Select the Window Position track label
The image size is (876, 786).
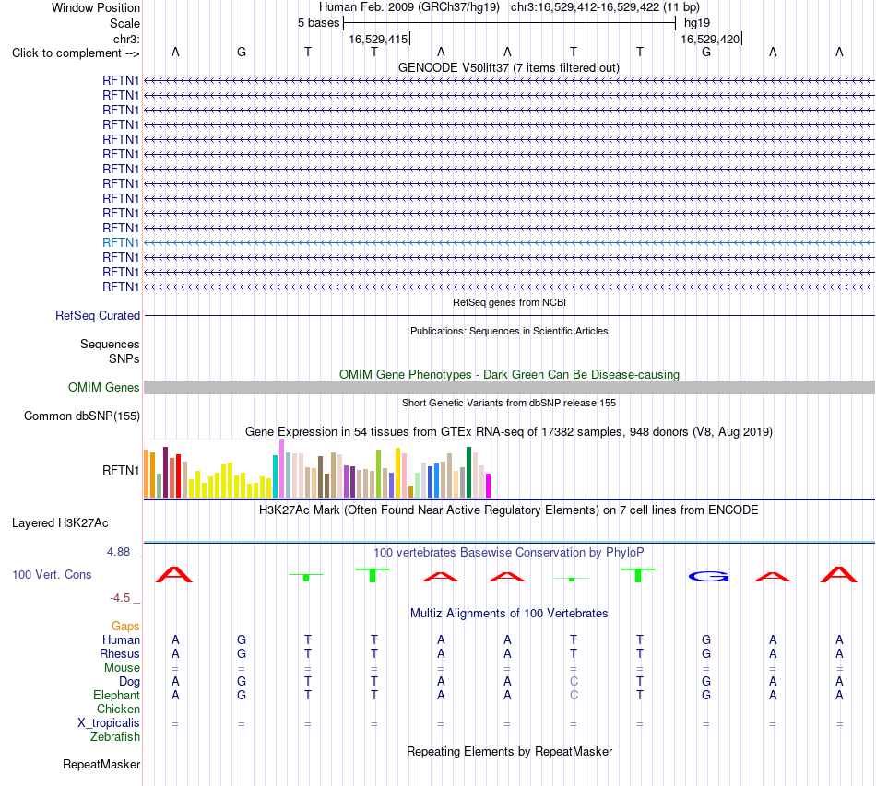(96, 7)
